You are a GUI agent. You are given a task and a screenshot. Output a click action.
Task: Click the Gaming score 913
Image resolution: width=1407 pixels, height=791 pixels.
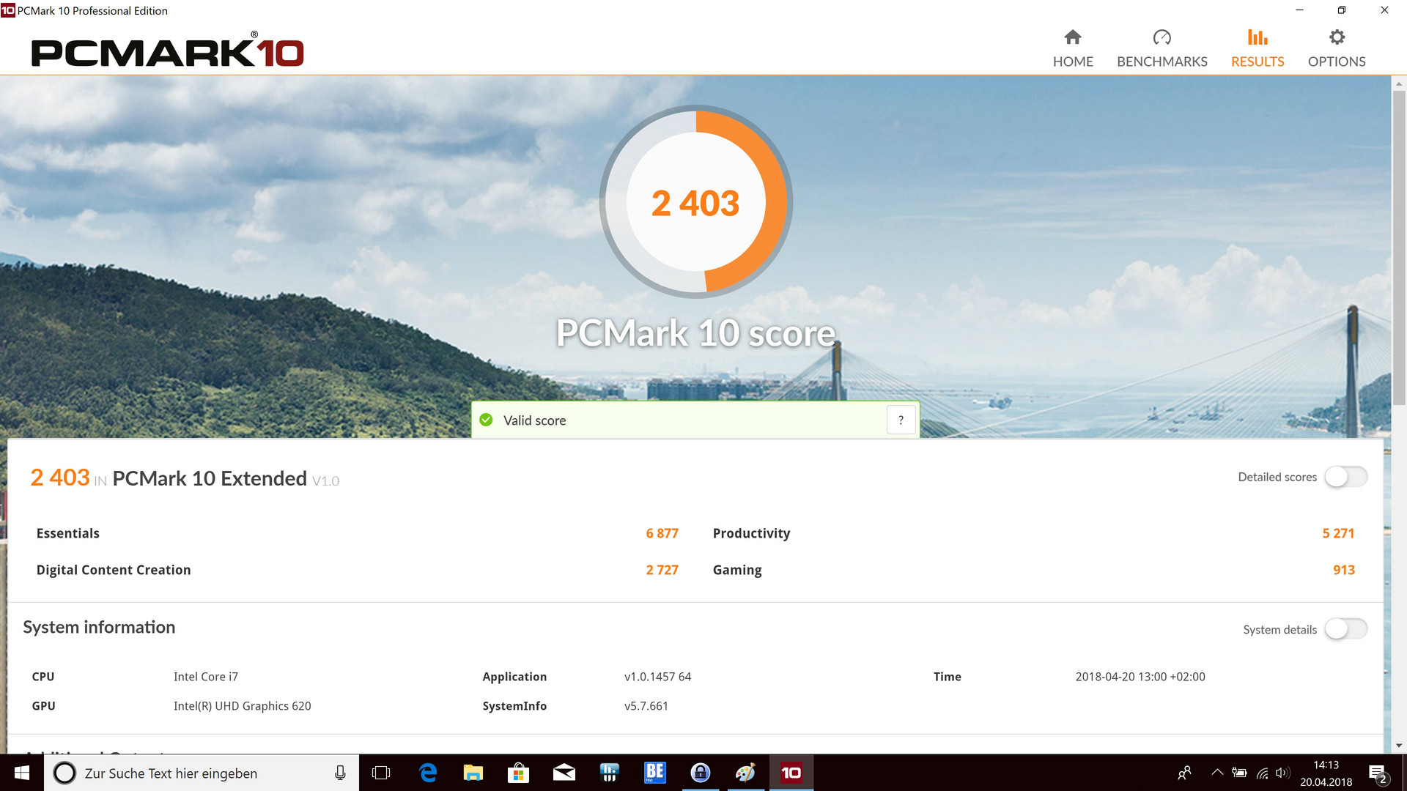1343,570
